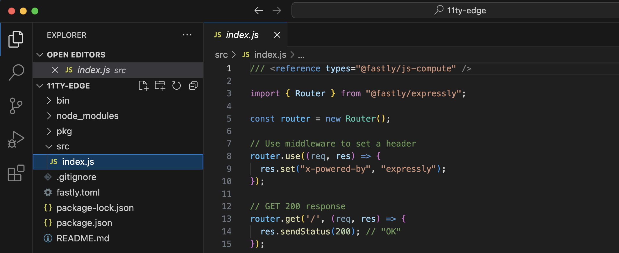Image resolution: width=619 pixels, height=253 pixels.
Task: Click the New Folder icon in 11TY-EDGE header
Action: point(160,86)
